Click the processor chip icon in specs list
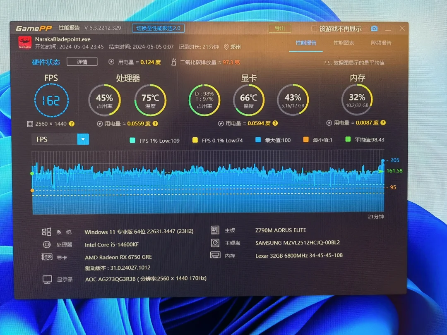The width and height of the screenshot is (447, 335). [x=46, y=244]
